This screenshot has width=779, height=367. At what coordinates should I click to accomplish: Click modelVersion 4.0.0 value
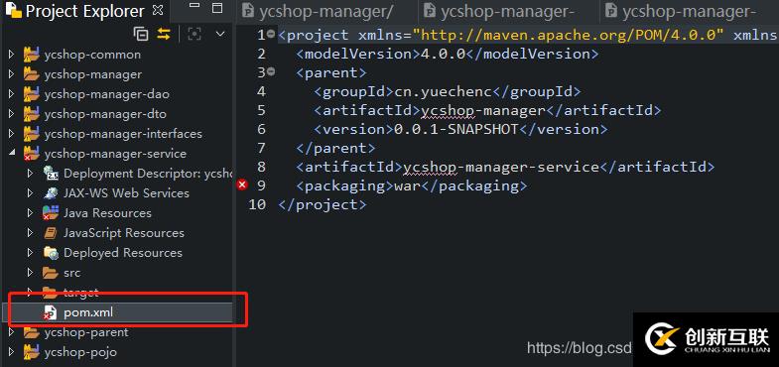(444, 54)
